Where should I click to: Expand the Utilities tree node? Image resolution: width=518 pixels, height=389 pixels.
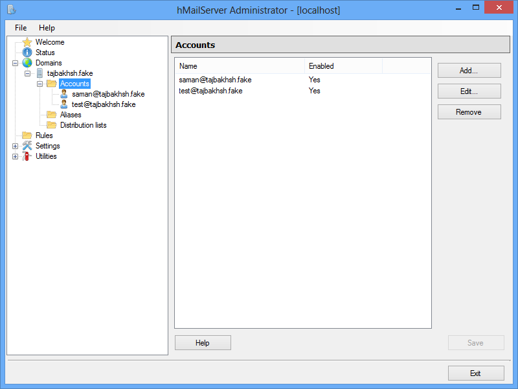tap(15, 156)
